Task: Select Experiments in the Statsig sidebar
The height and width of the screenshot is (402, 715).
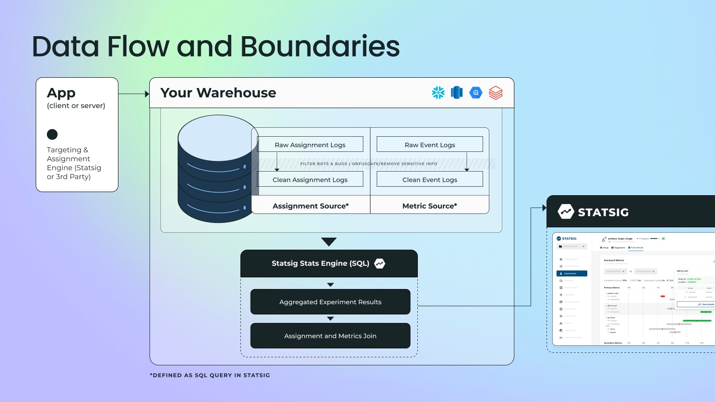Action: coord(572,273)
